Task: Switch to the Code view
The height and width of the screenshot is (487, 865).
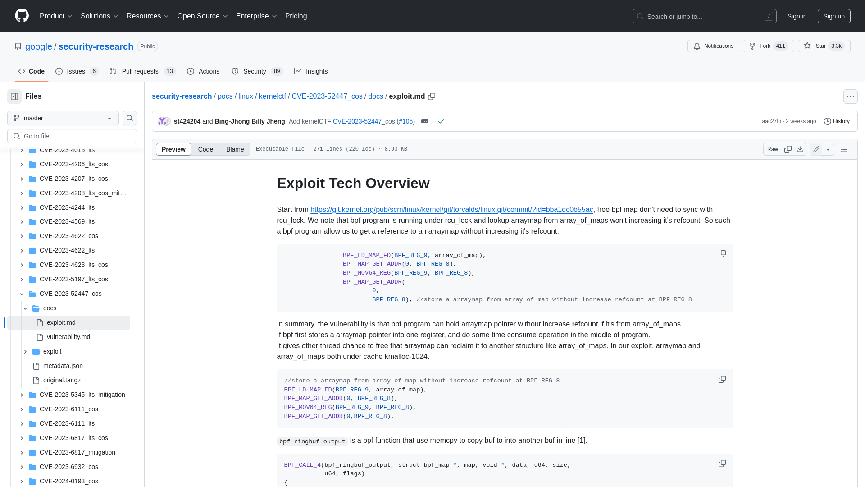Action: point(205,149)
